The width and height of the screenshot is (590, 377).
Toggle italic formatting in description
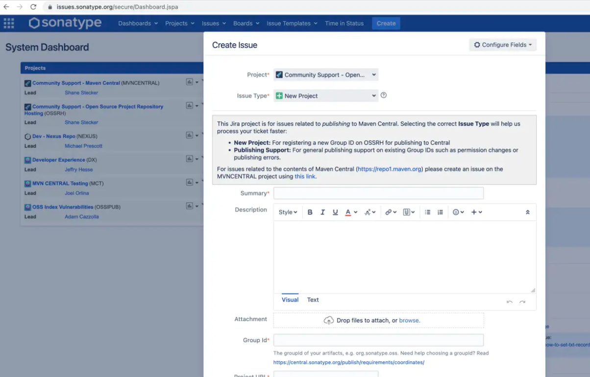(x=322, y=212)
